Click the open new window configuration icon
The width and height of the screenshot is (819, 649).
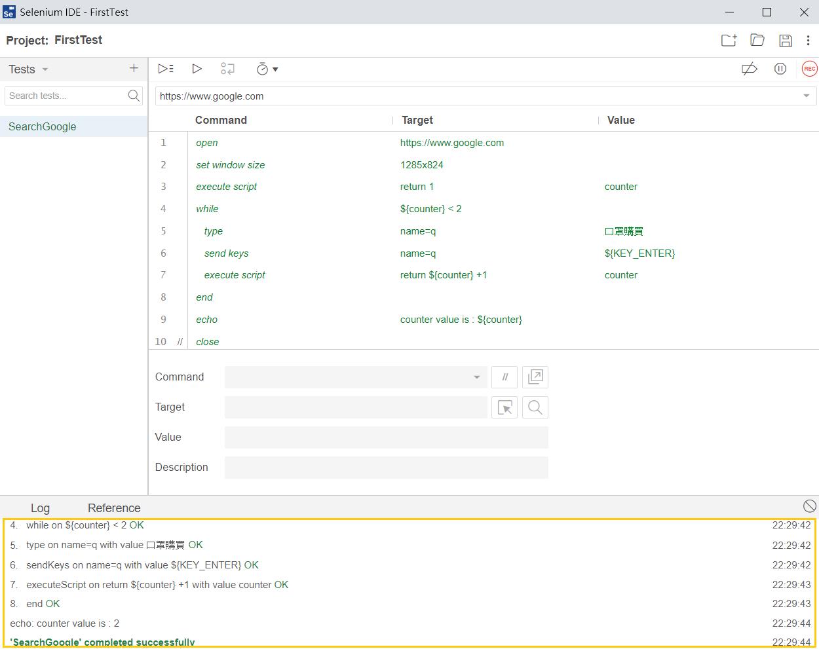click(x=535, y=377)
